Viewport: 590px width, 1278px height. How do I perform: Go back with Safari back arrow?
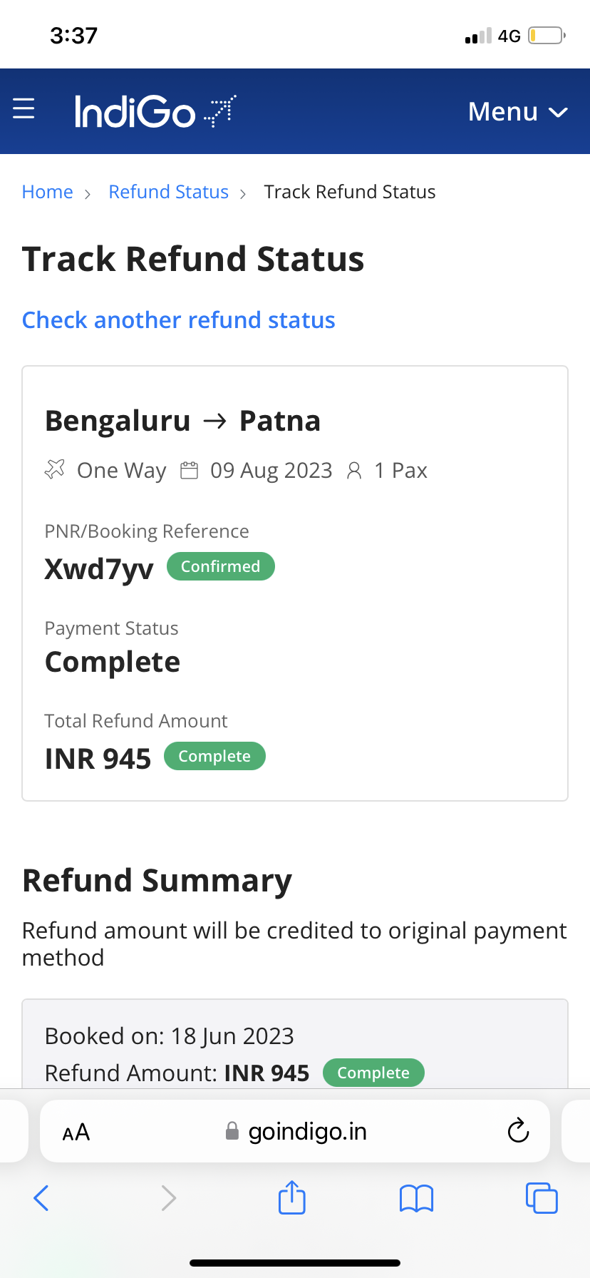(x=41, y=1198)
